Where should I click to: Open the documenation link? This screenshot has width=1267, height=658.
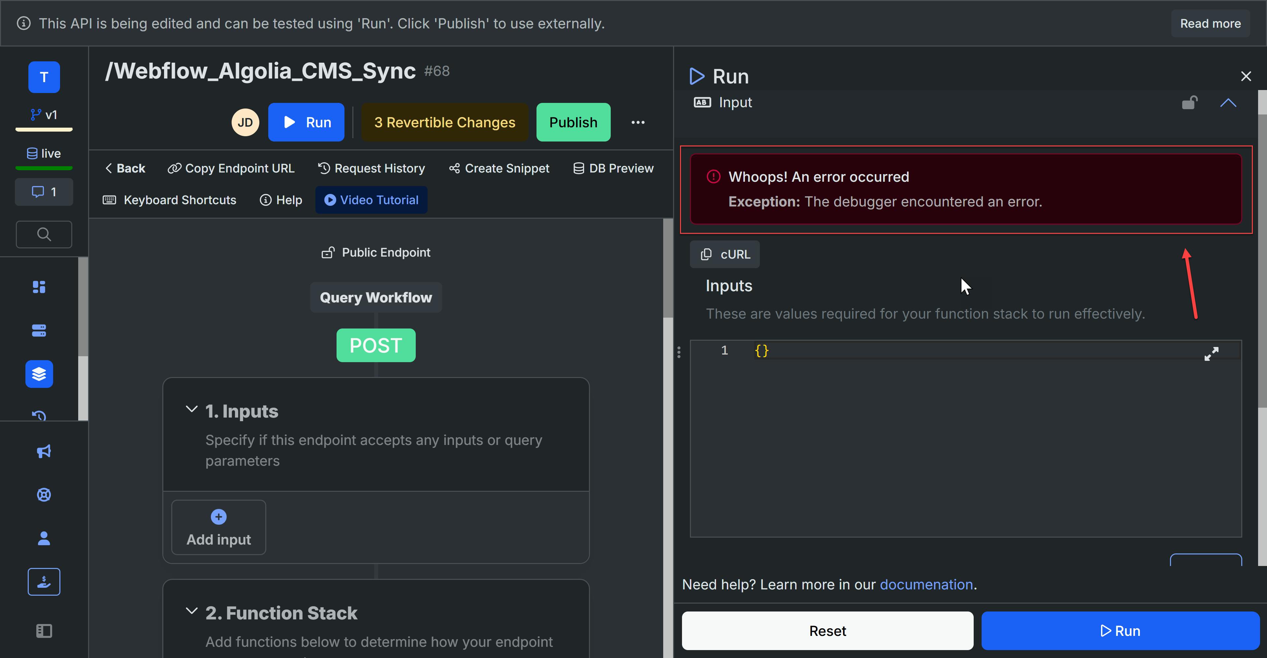(x=926, y=585)
